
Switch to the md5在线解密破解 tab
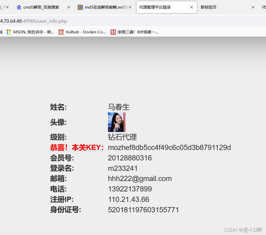click(x=105, y=7)
